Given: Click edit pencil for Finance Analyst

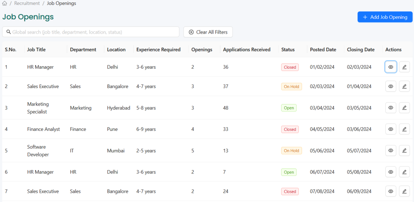Looking at the screenshot, I should pyautogui.click(x=404, y=129).
